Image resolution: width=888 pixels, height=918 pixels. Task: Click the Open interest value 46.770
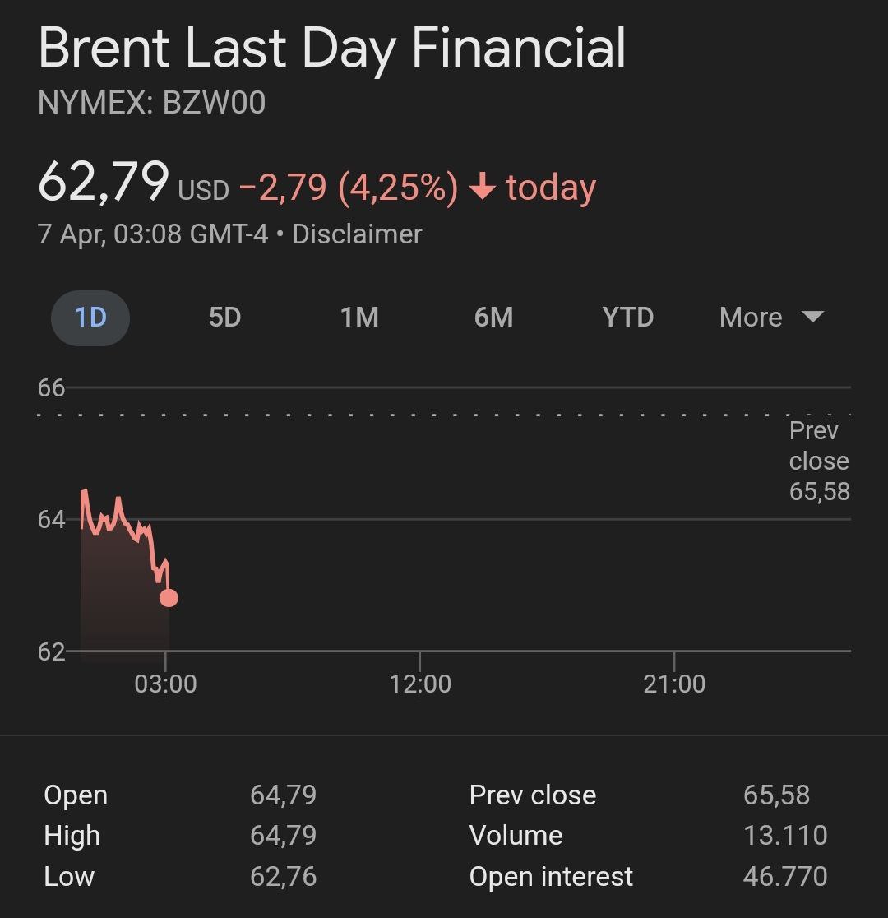785,877
